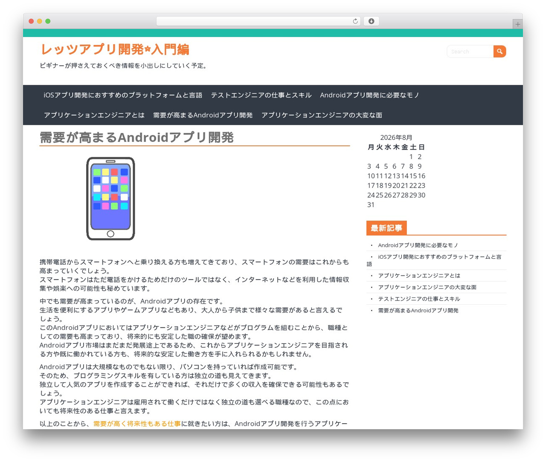Open recent post アプリケーションエンジニアとは in sidebar
The width and height of the screenshot is (546, 462).
click(x=419, y=276)
